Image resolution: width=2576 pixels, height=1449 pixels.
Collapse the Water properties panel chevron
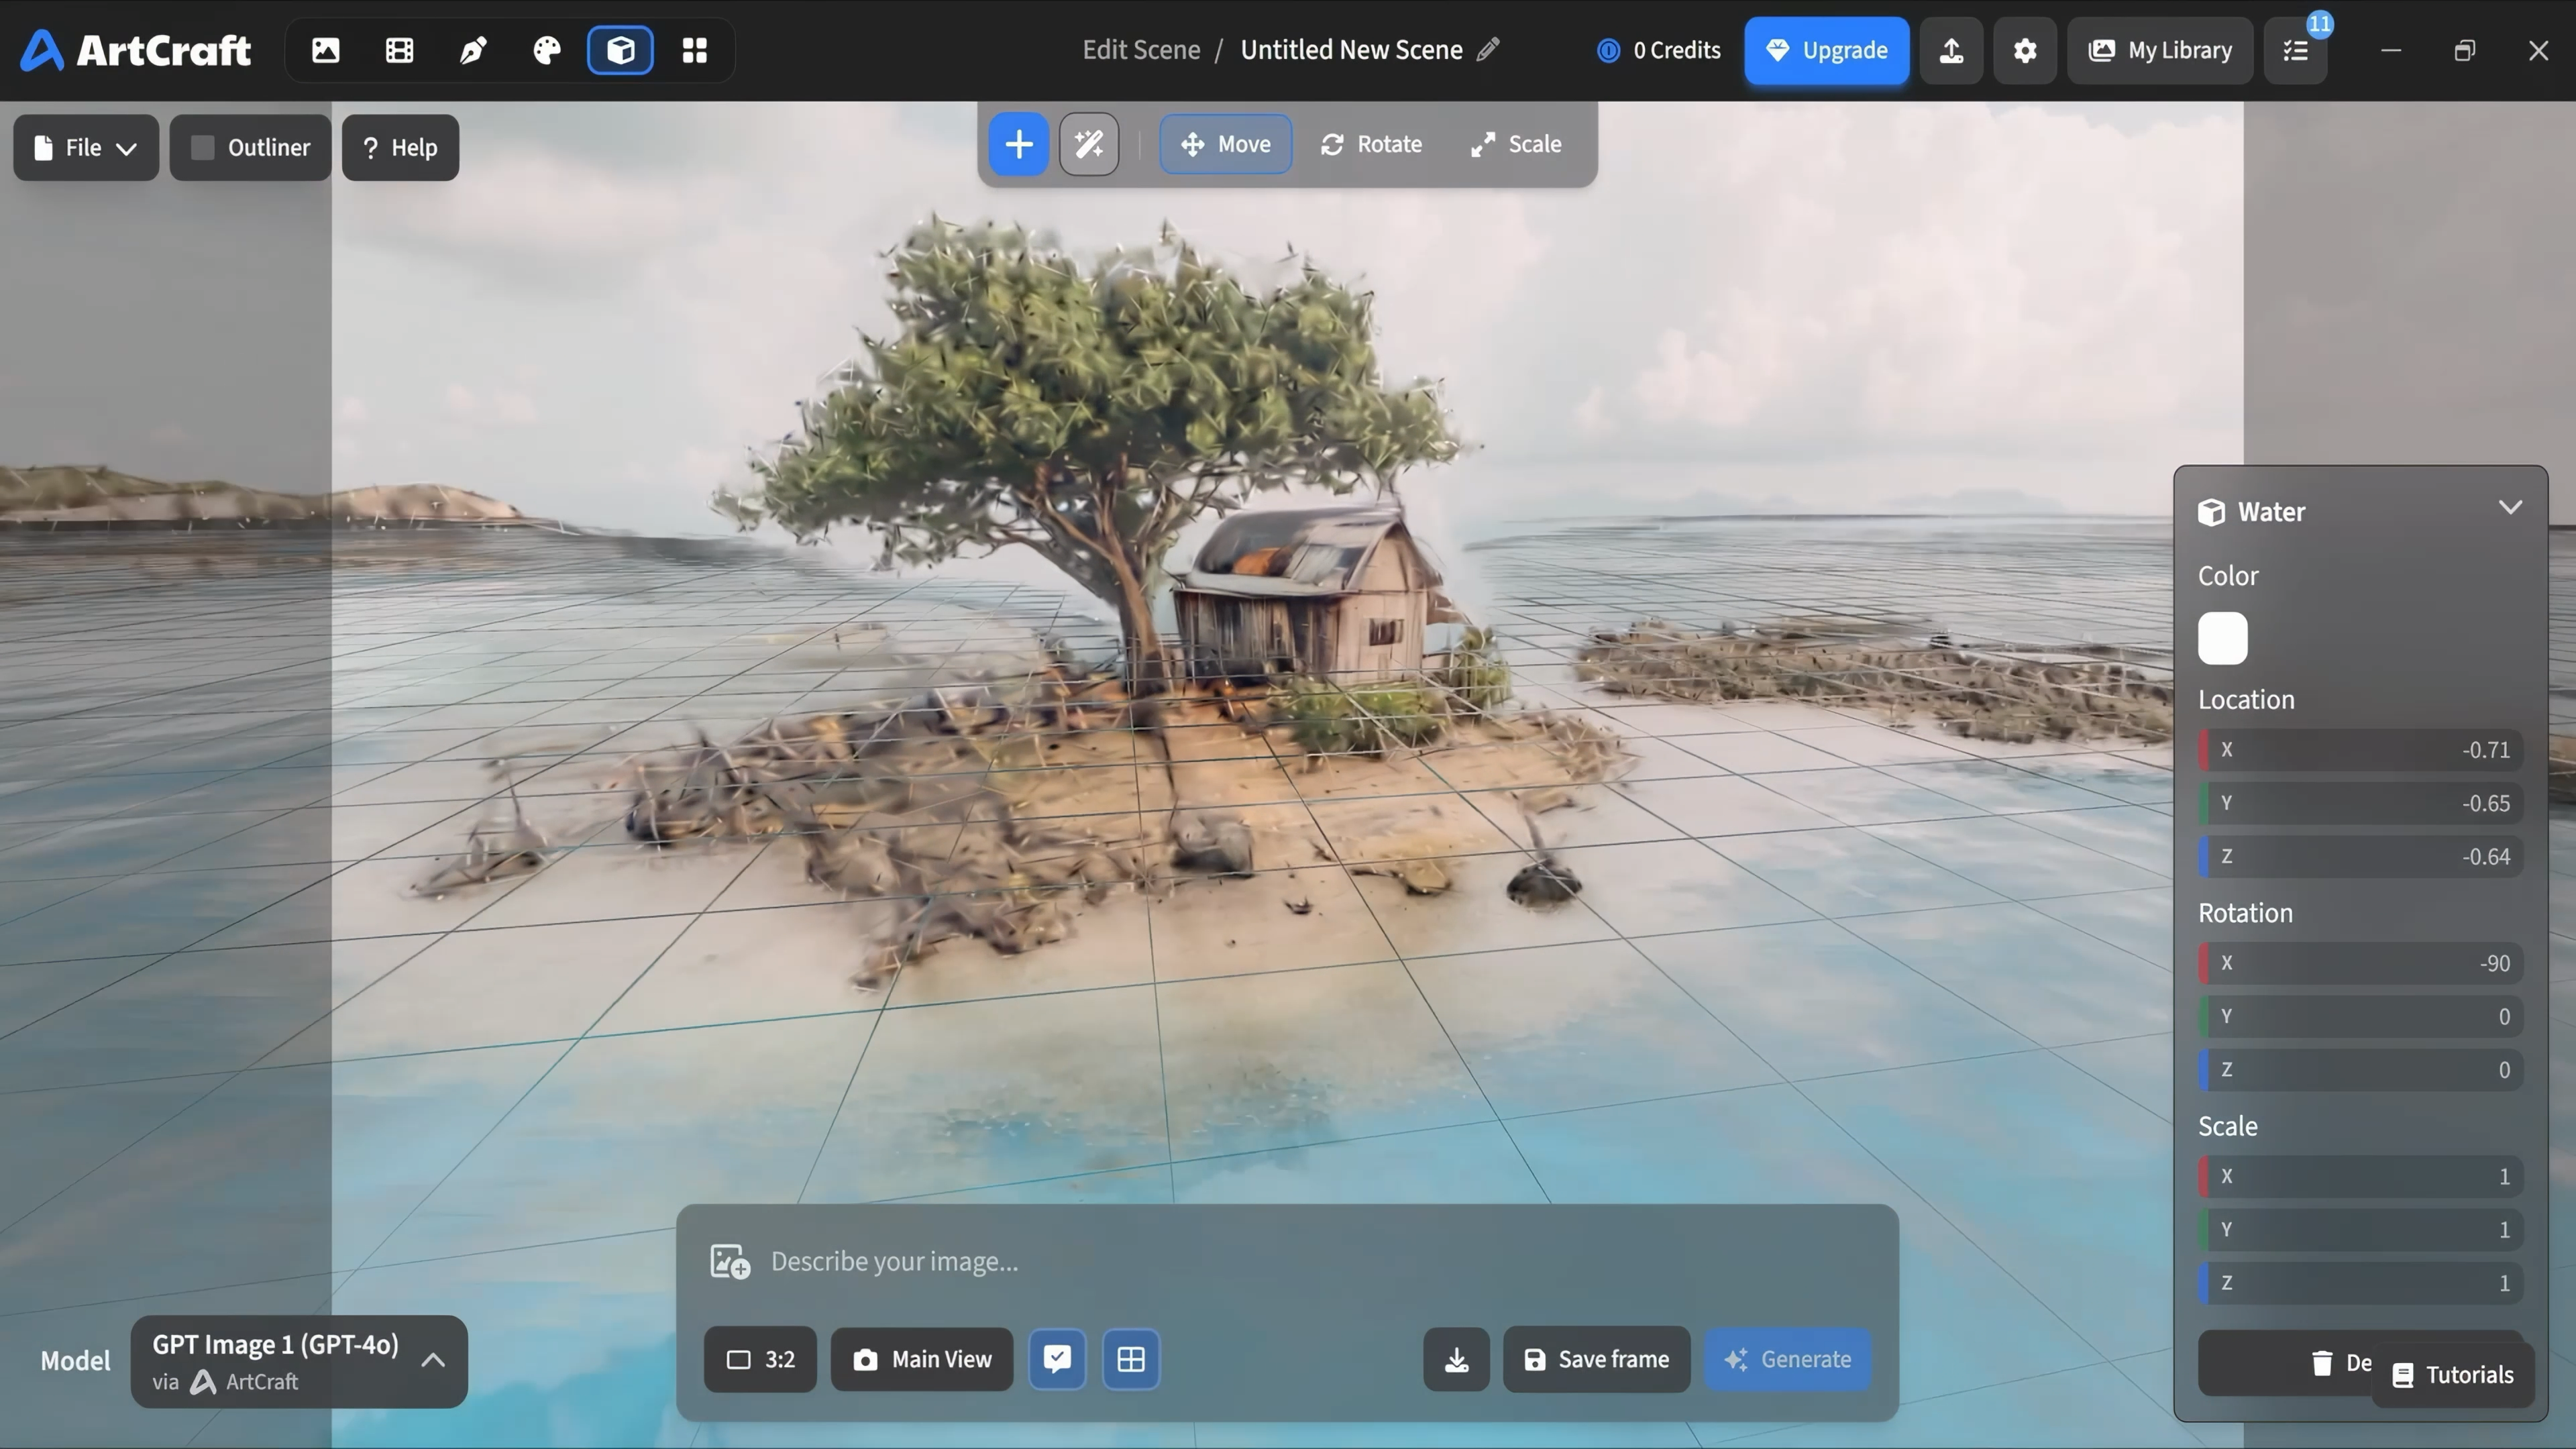pyautogui.click(x=2510, y=508)
